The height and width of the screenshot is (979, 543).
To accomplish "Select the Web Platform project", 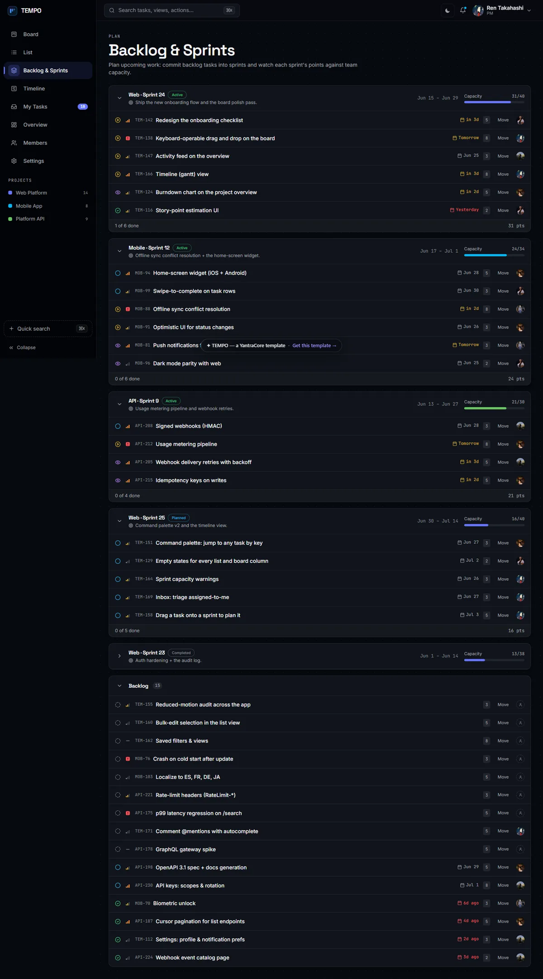I will [48, 193].
